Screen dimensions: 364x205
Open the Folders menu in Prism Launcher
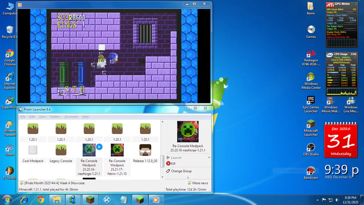(55, 117)
